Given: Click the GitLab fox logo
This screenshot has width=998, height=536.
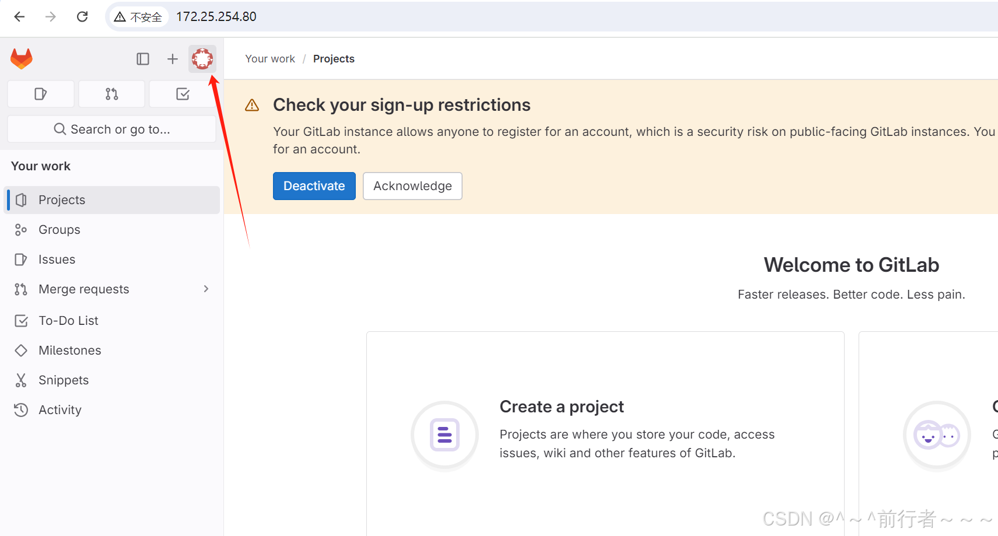Looking at the screenshot, I should (x=22, y=59).
